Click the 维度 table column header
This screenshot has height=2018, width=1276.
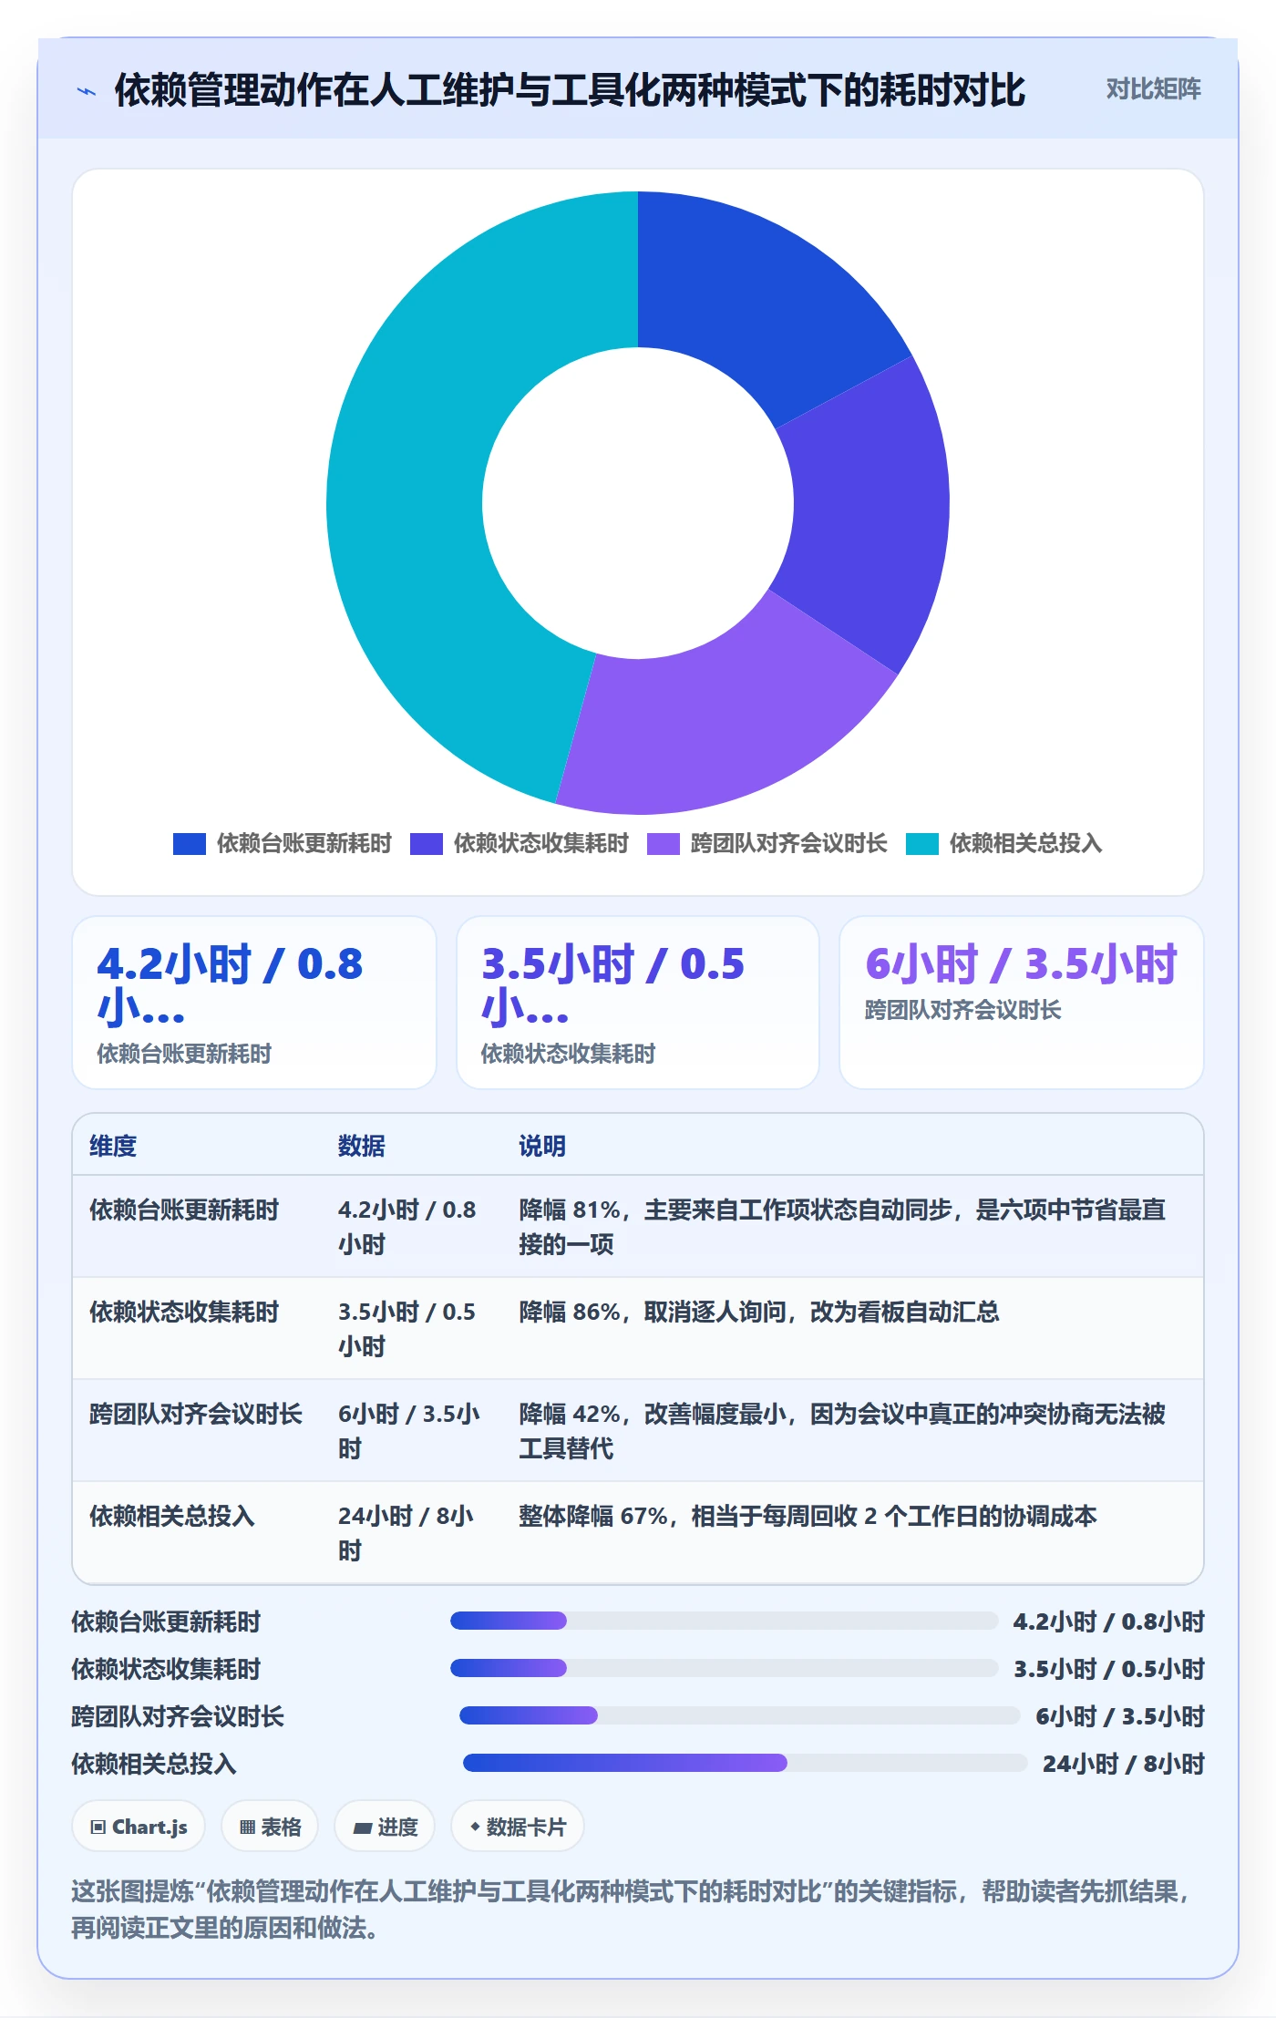[x=113, y=1146]
